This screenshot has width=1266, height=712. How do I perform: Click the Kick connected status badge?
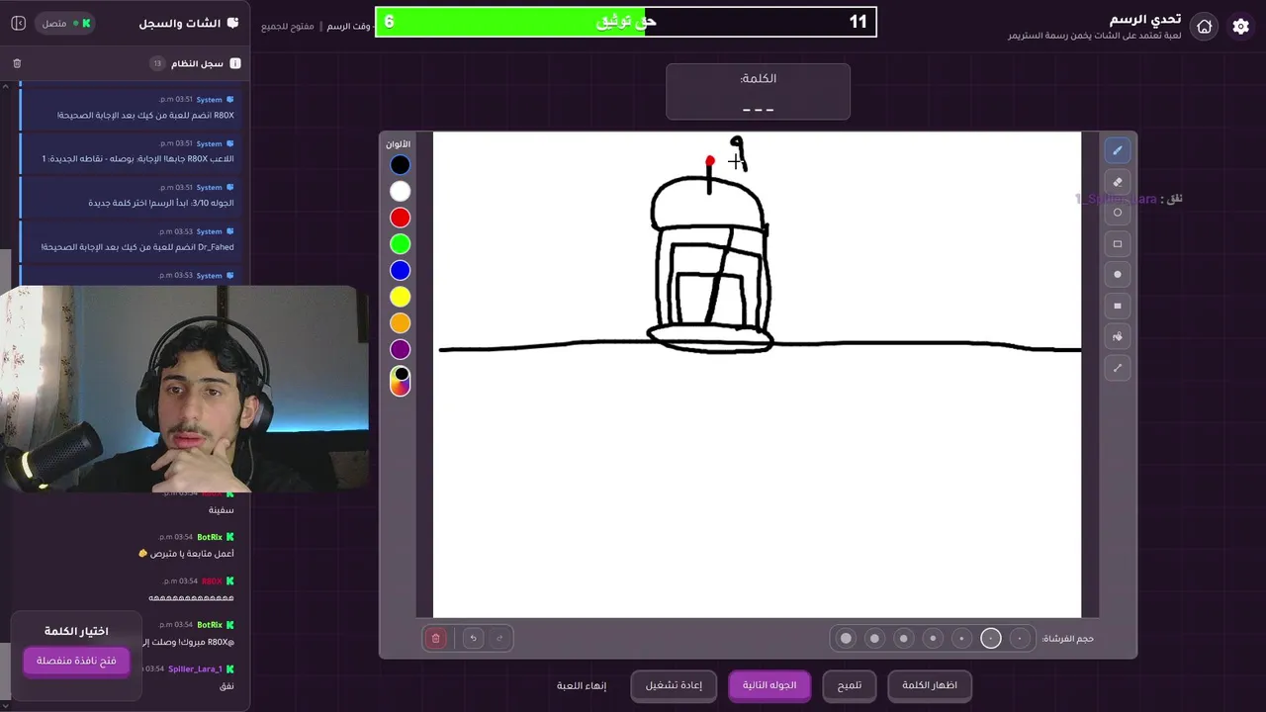coord(65,23)
